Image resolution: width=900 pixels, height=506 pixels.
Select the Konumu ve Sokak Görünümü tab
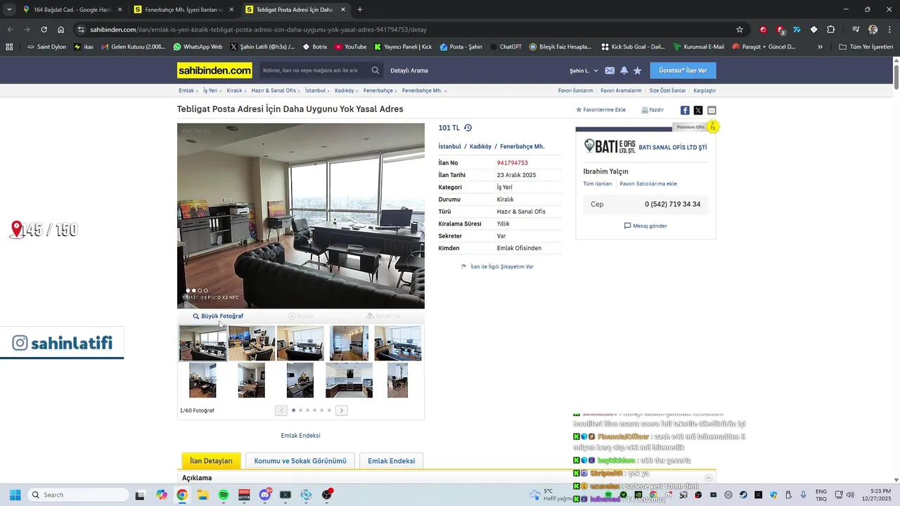(300, 461)
